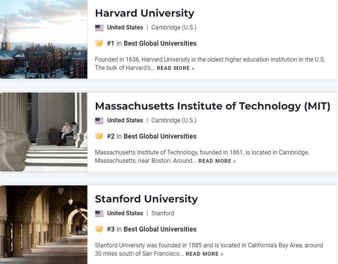The height and width of the screenshot is (264, 338).
Task: Click United States link under Harvard University
Action: click(x=125, y=27)
